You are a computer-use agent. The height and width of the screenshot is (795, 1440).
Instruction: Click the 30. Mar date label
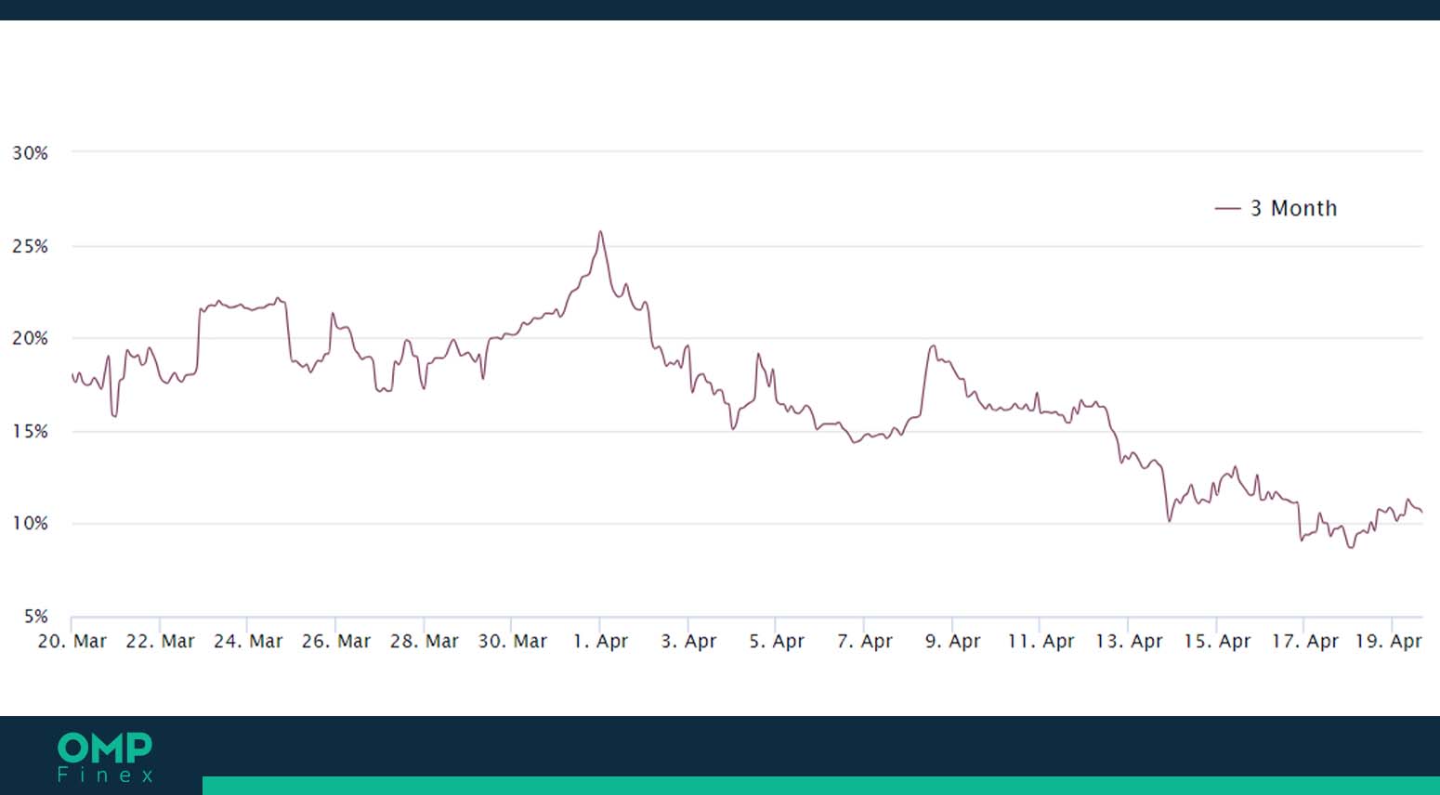pos(512,642)
